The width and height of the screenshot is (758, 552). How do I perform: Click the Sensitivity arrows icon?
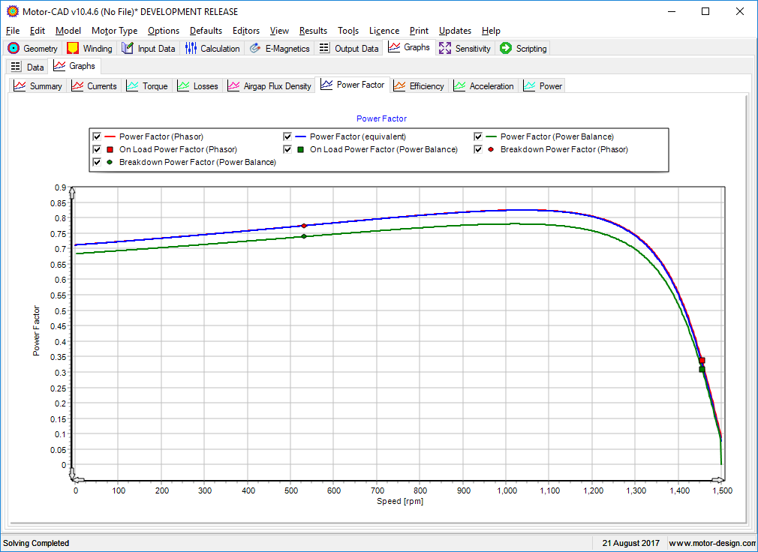pyautogui.click(x=445, y=48)
